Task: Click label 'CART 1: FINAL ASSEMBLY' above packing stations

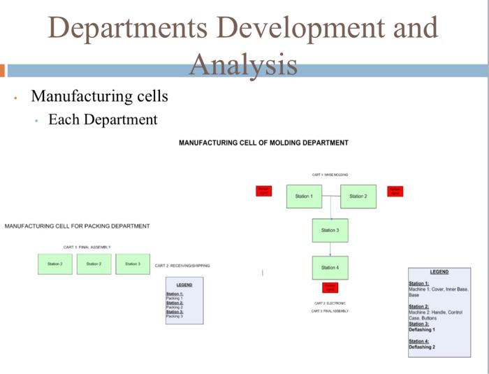Action: point(87,247)
